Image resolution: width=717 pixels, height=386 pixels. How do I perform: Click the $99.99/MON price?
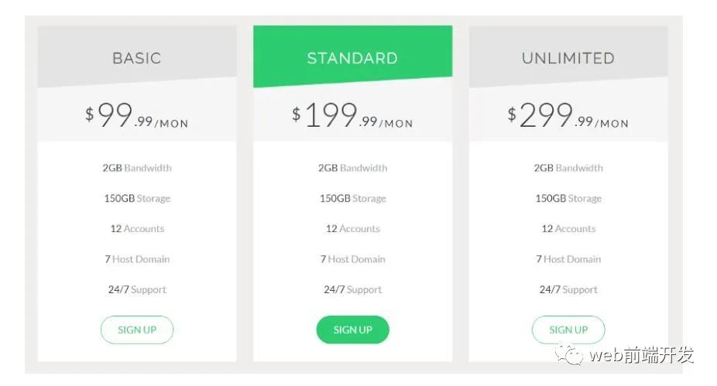[137, 116]
